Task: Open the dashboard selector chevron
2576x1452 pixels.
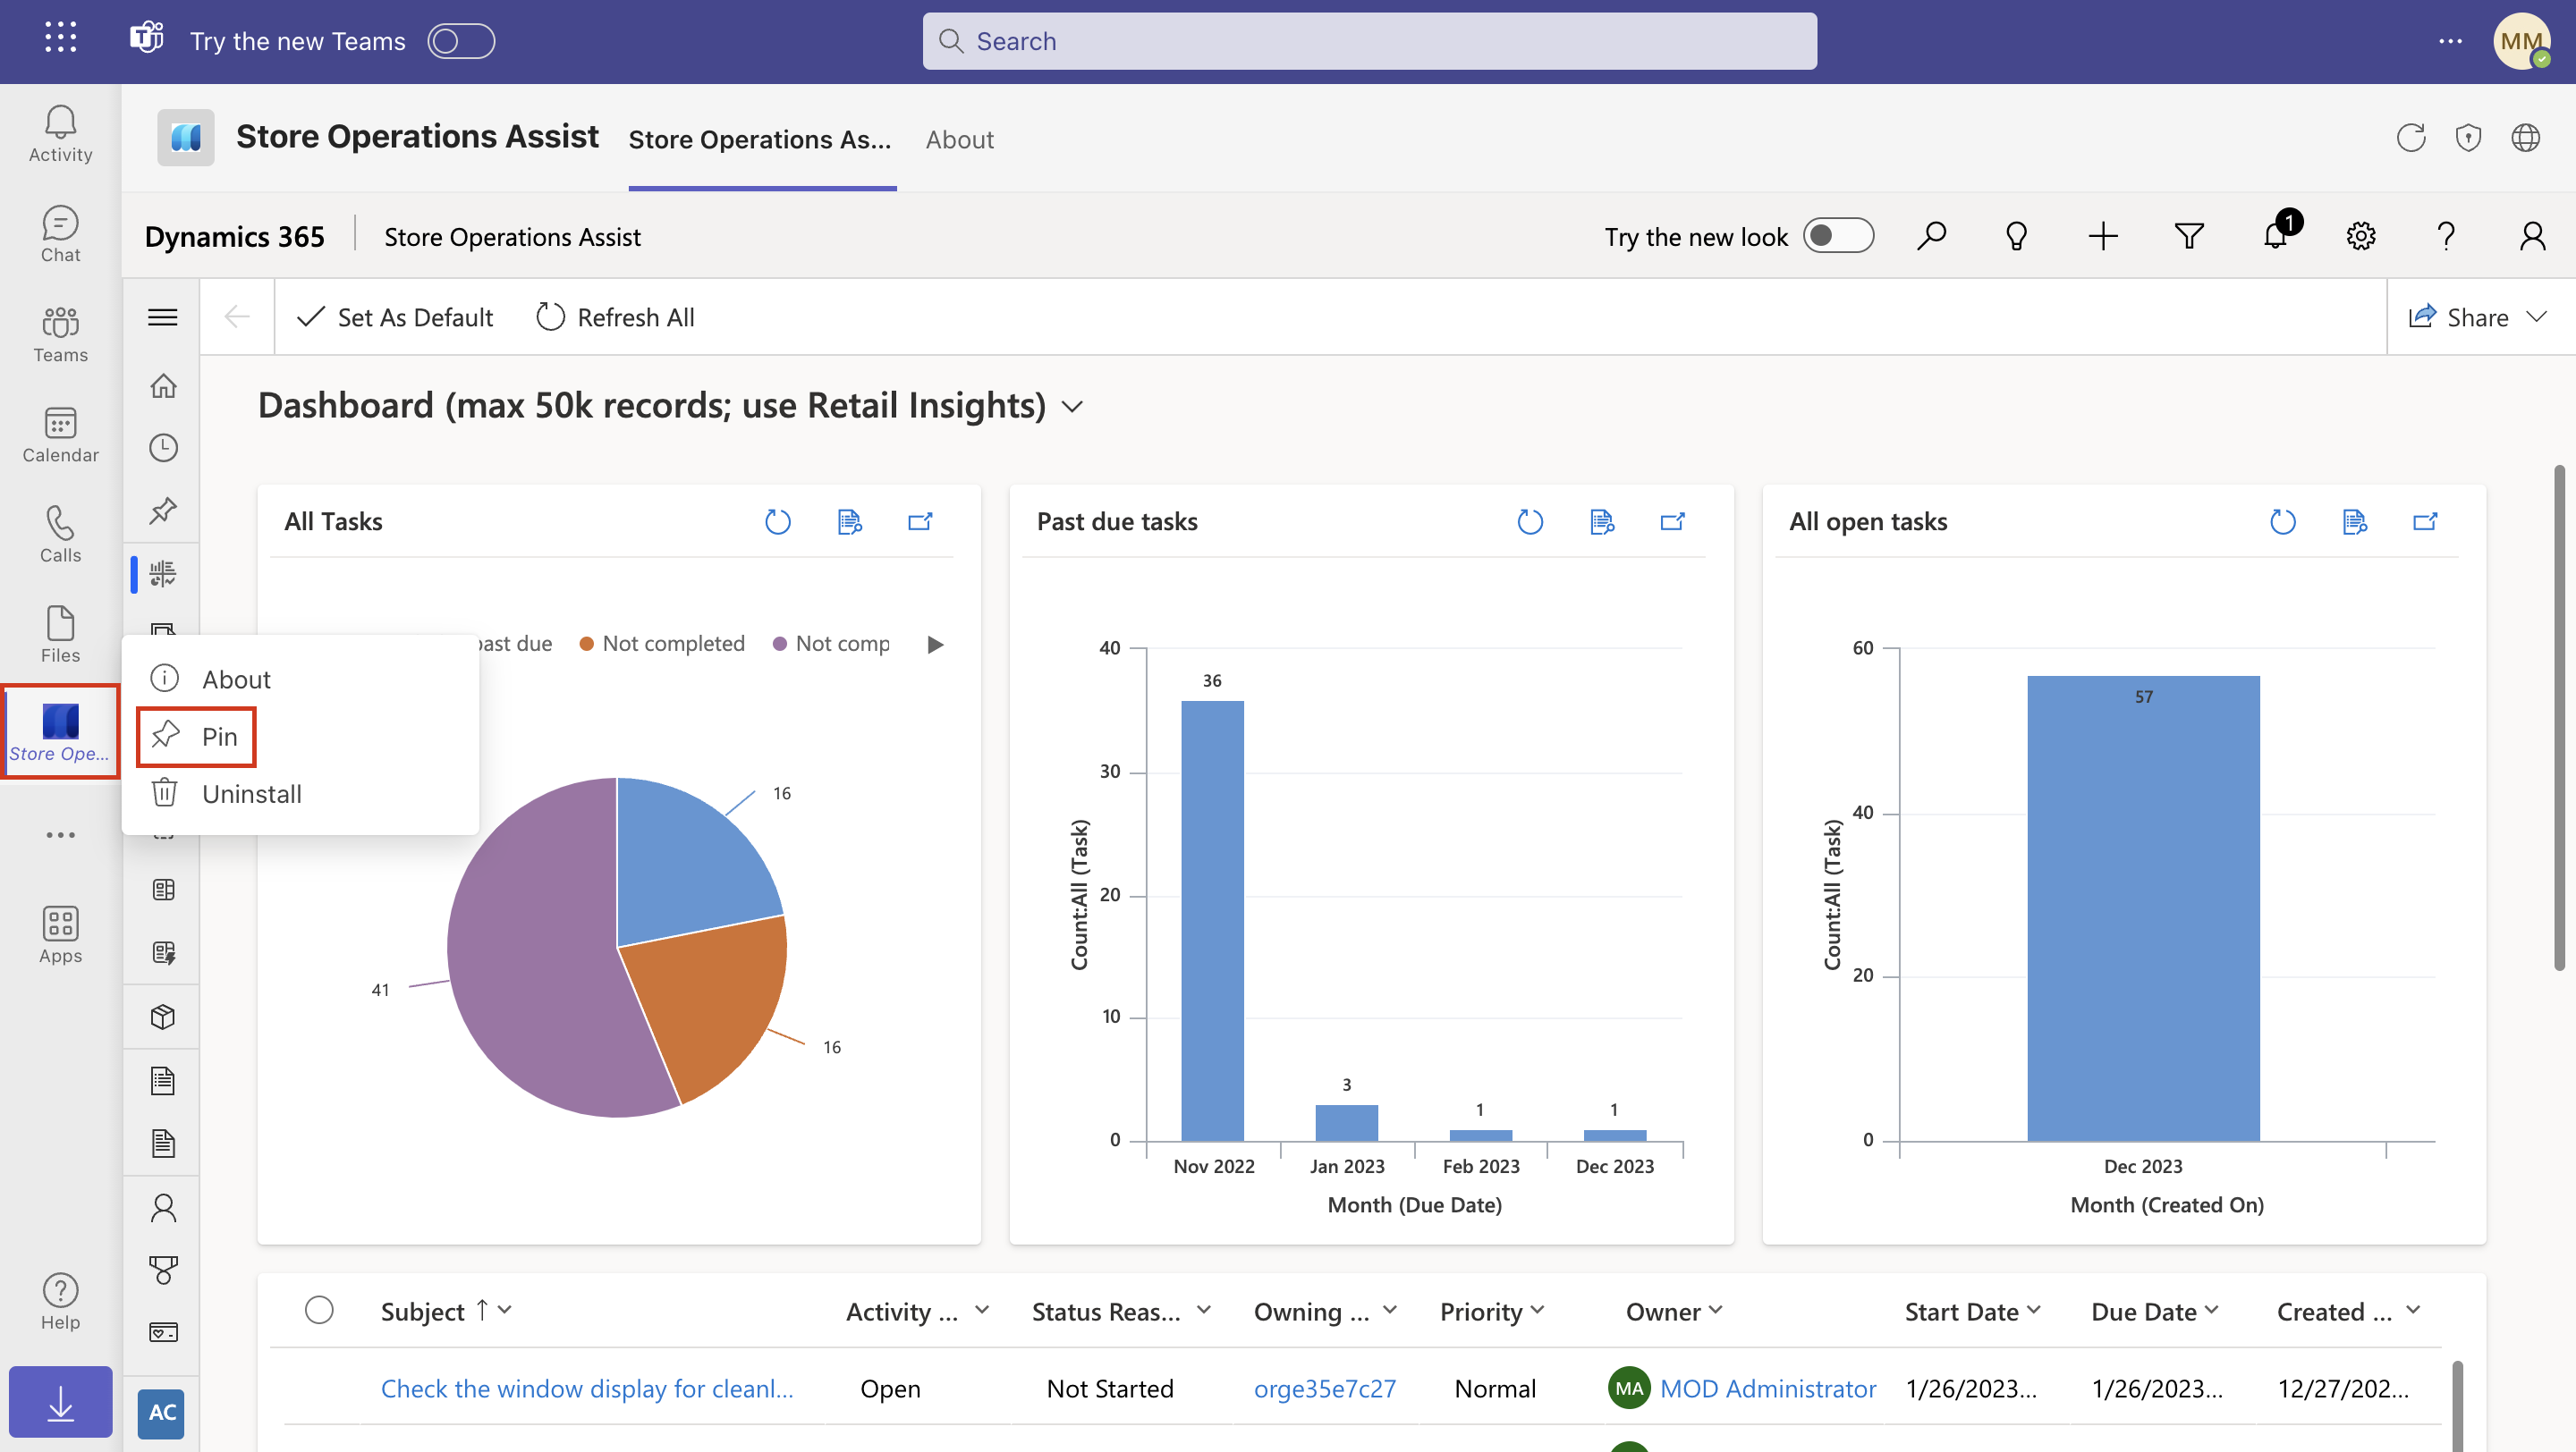Action: click(x=1072, y=407)
